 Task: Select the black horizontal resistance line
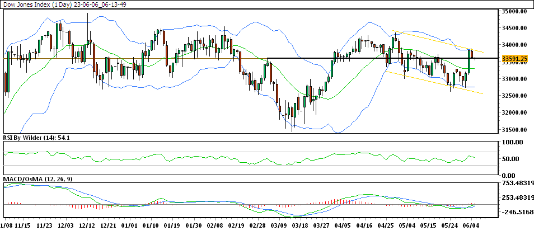(x=383, y=58)
